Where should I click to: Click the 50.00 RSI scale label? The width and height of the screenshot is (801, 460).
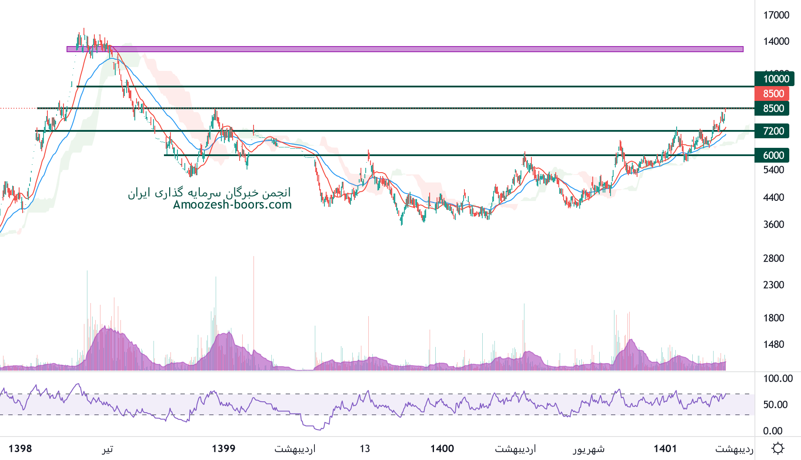pyautogui.click(x=775, y=404)
